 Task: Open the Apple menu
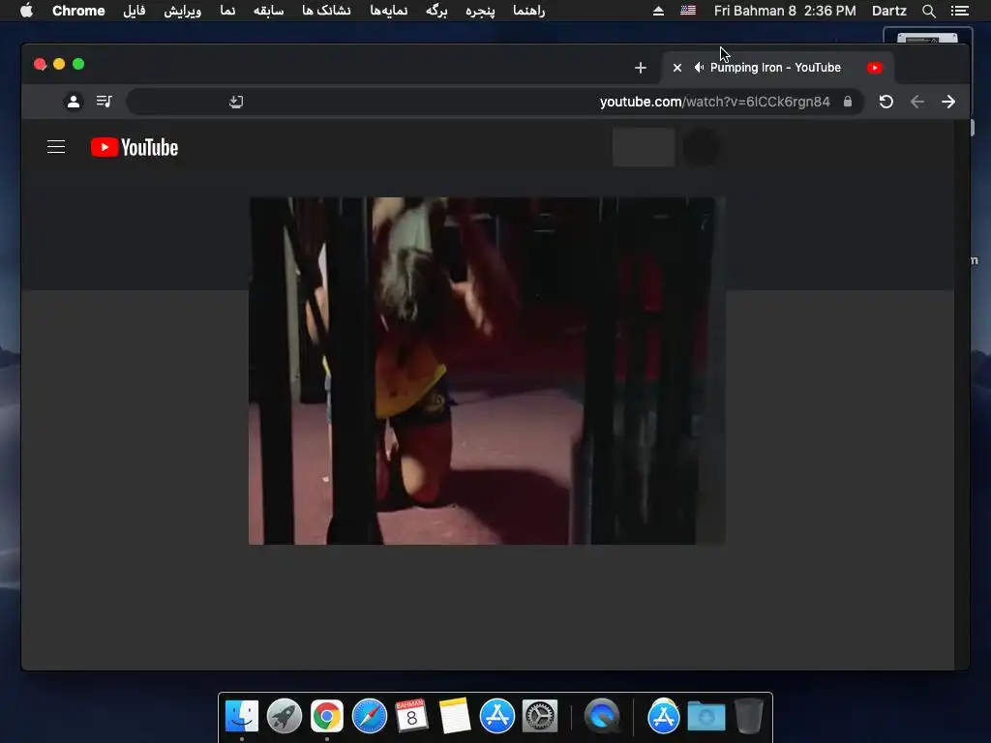click(26, 11)
